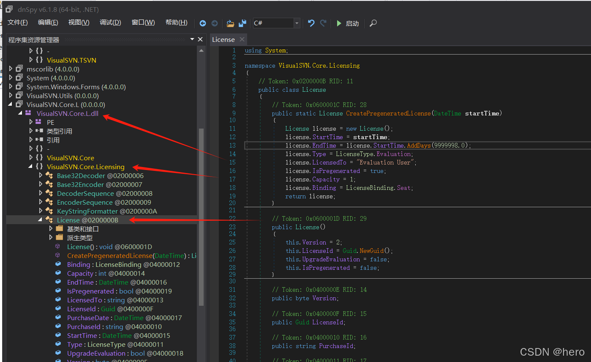Open the 调试(D) menu

[x=110, y=22]
